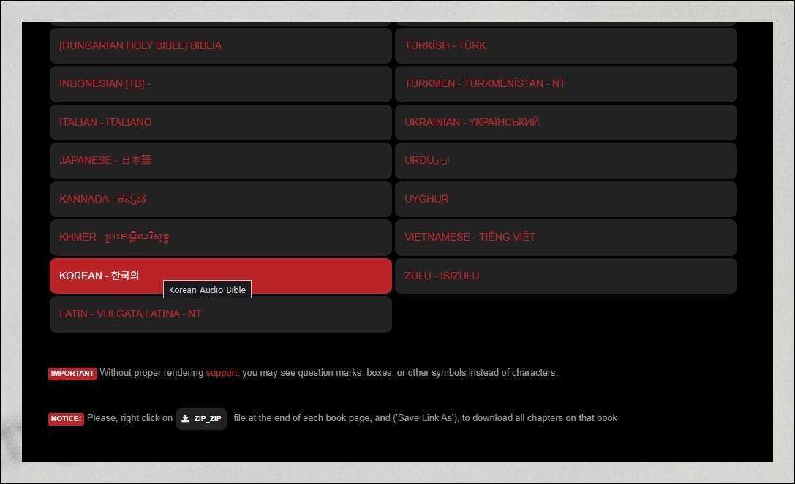Select Zulu - IsiZulu audio Bible
The image size is (795, 484).
click(566, 276)
